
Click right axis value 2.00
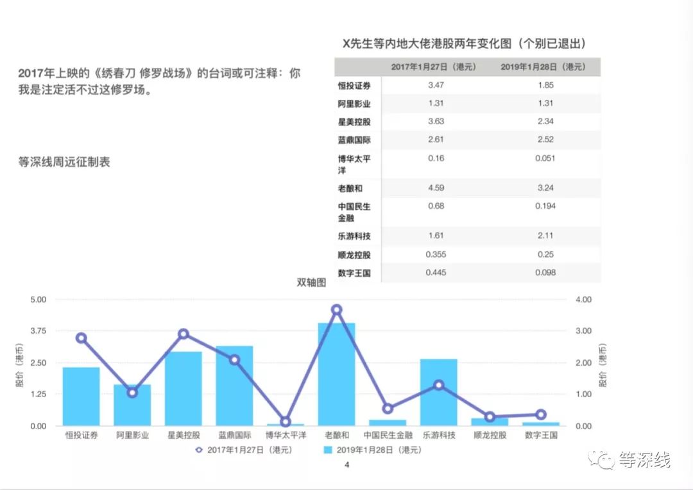tap(583, 363)
